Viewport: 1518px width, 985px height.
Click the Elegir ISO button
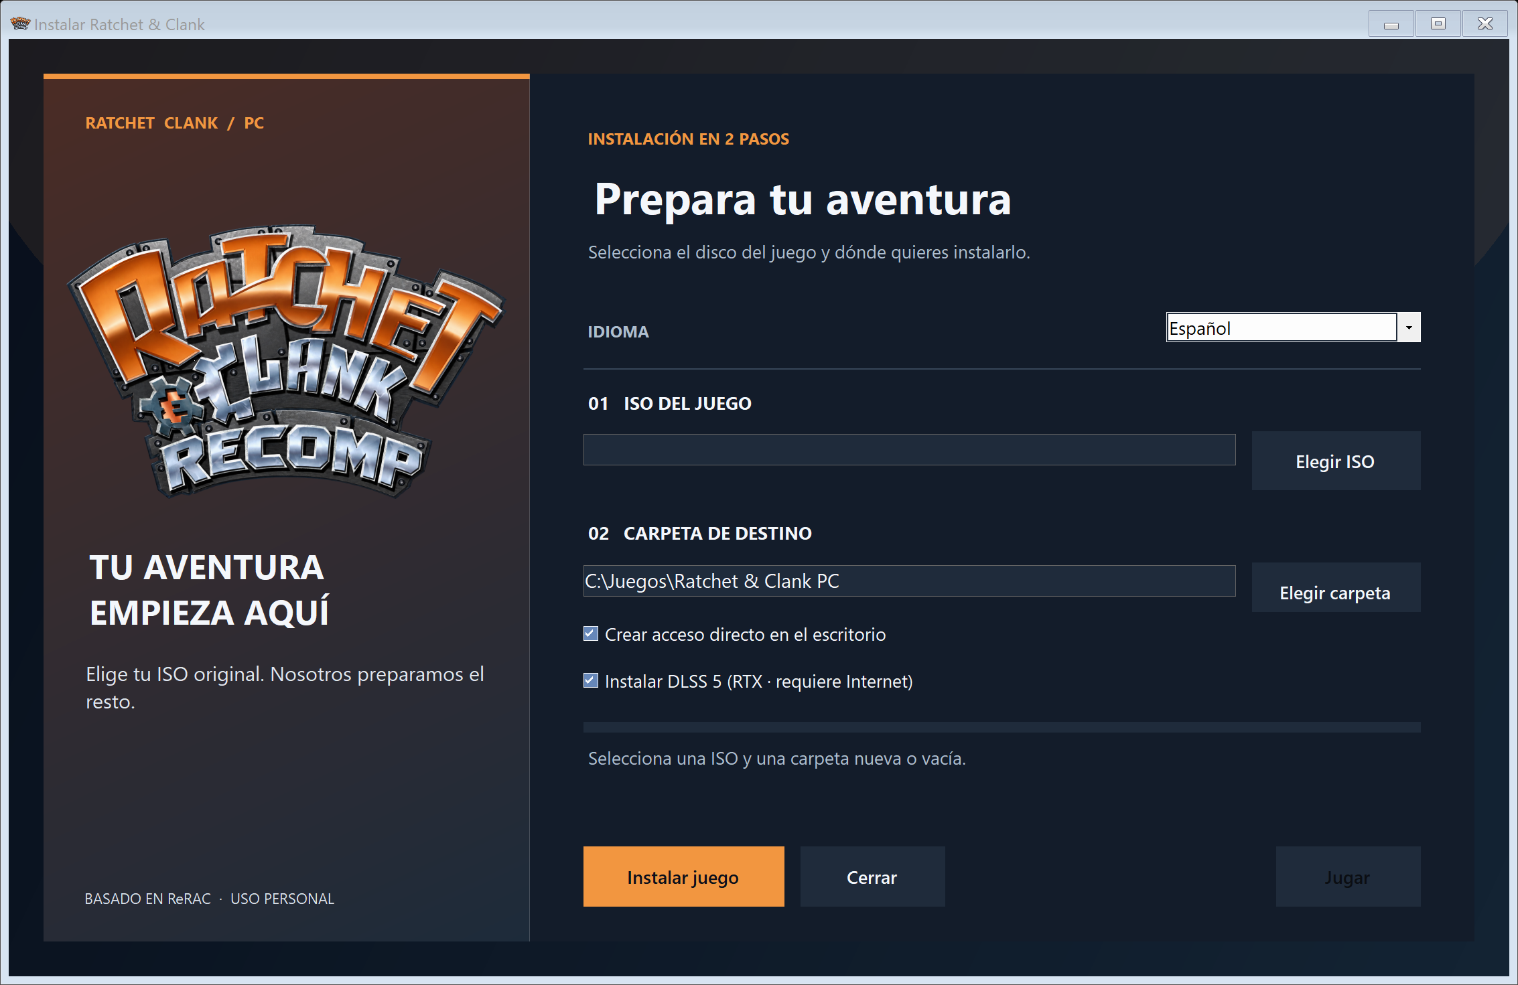point(1336,461)
